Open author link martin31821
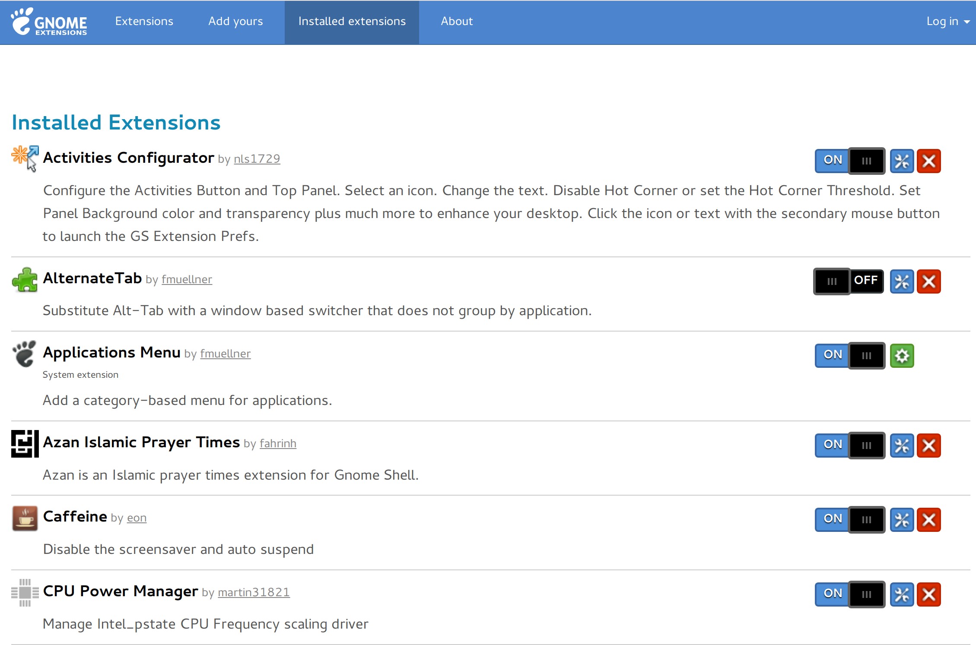976x645 pixels. [254, 592]
